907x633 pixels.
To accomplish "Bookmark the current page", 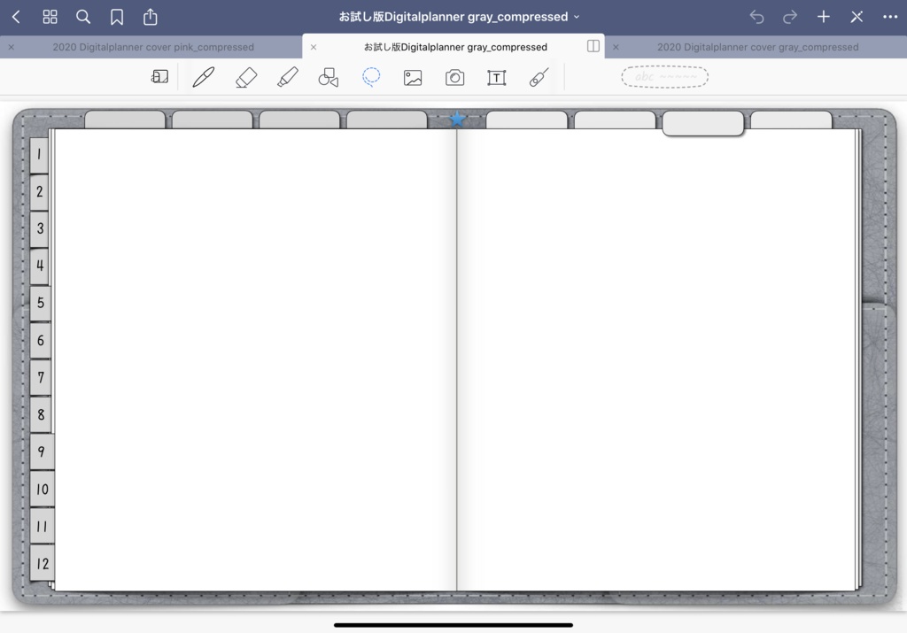I will 117,17.
